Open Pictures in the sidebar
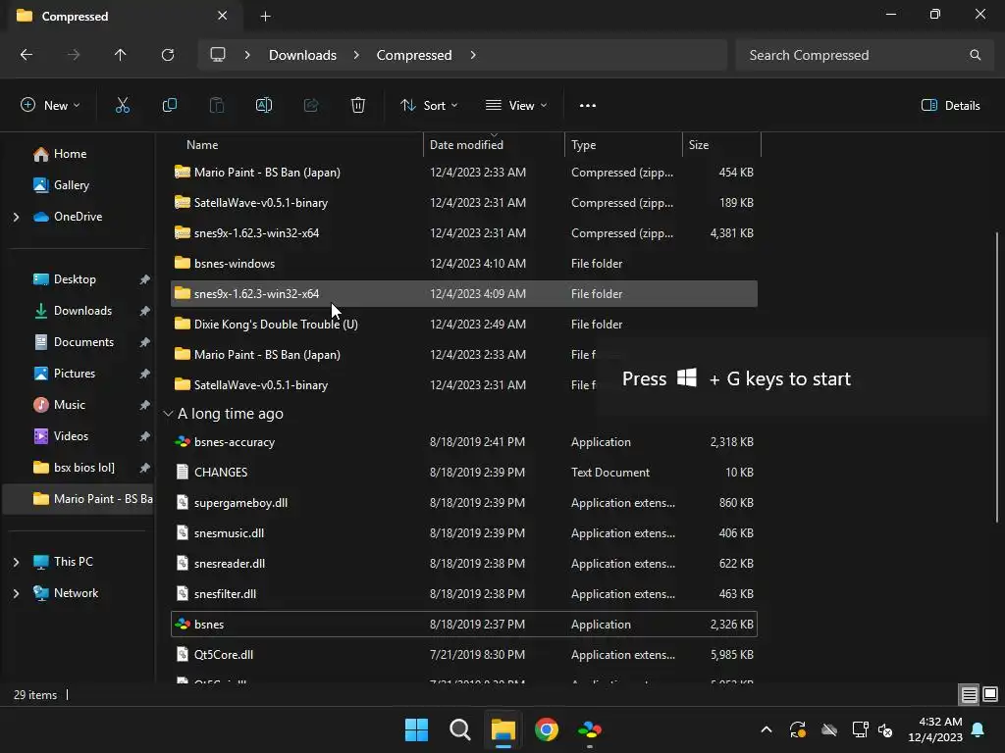 point(78,374)
